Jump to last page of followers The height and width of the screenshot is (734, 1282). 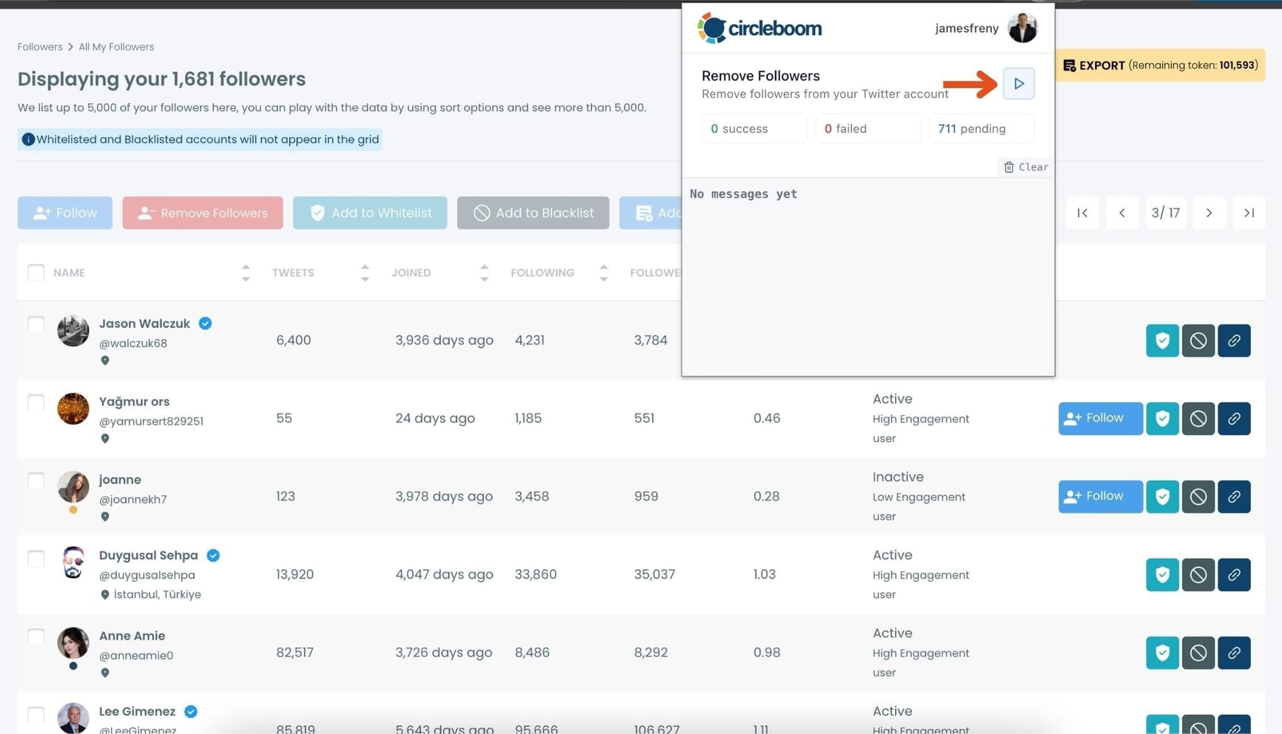coord(1249,213)
